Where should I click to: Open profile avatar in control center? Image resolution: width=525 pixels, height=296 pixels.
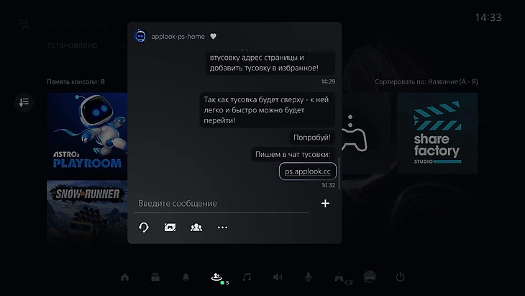pos(370,277)
